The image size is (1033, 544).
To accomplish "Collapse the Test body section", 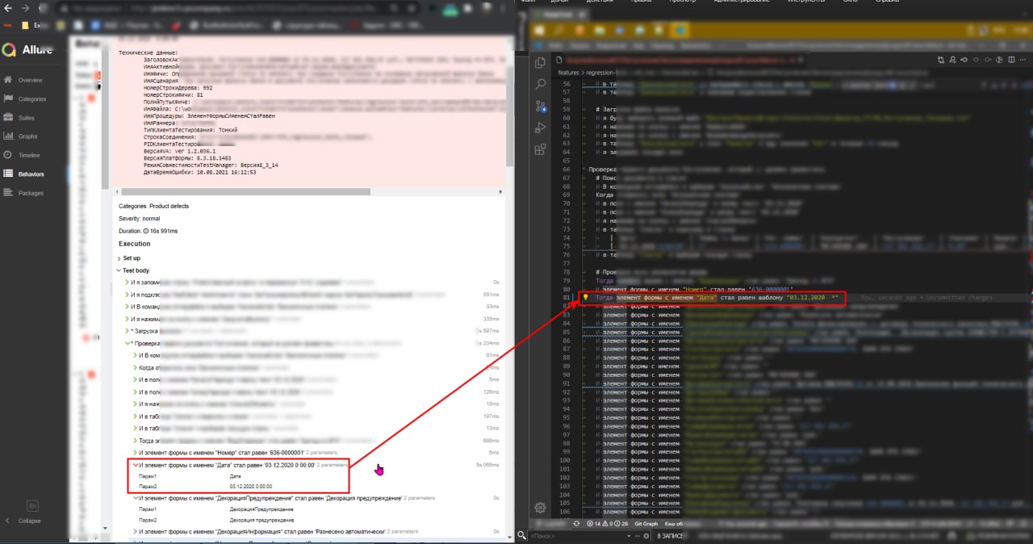I will tap(134, 270).
